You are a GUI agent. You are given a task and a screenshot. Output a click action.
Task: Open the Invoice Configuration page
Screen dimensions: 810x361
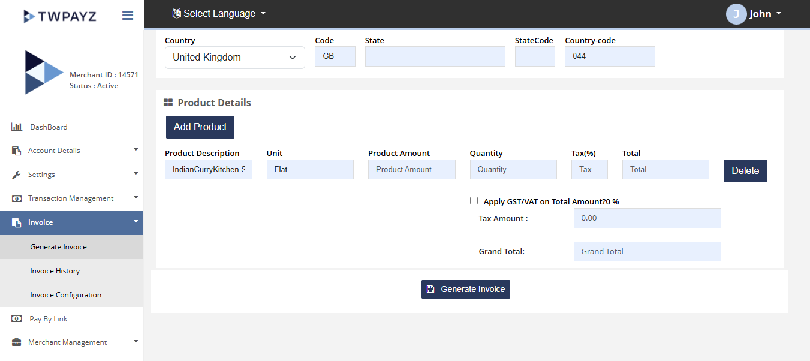coord(66,295)
